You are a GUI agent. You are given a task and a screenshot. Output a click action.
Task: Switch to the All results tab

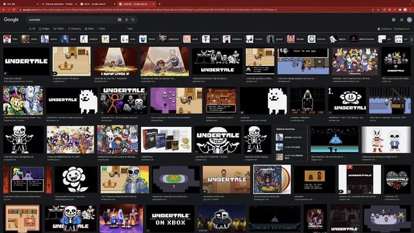(x=32, y=28)
